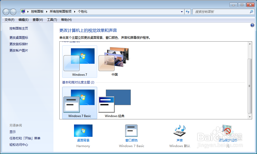The height and width of the screenshot is (154, 257).
Task: Open the 工具(T) menu
Action: click(52, 20)
